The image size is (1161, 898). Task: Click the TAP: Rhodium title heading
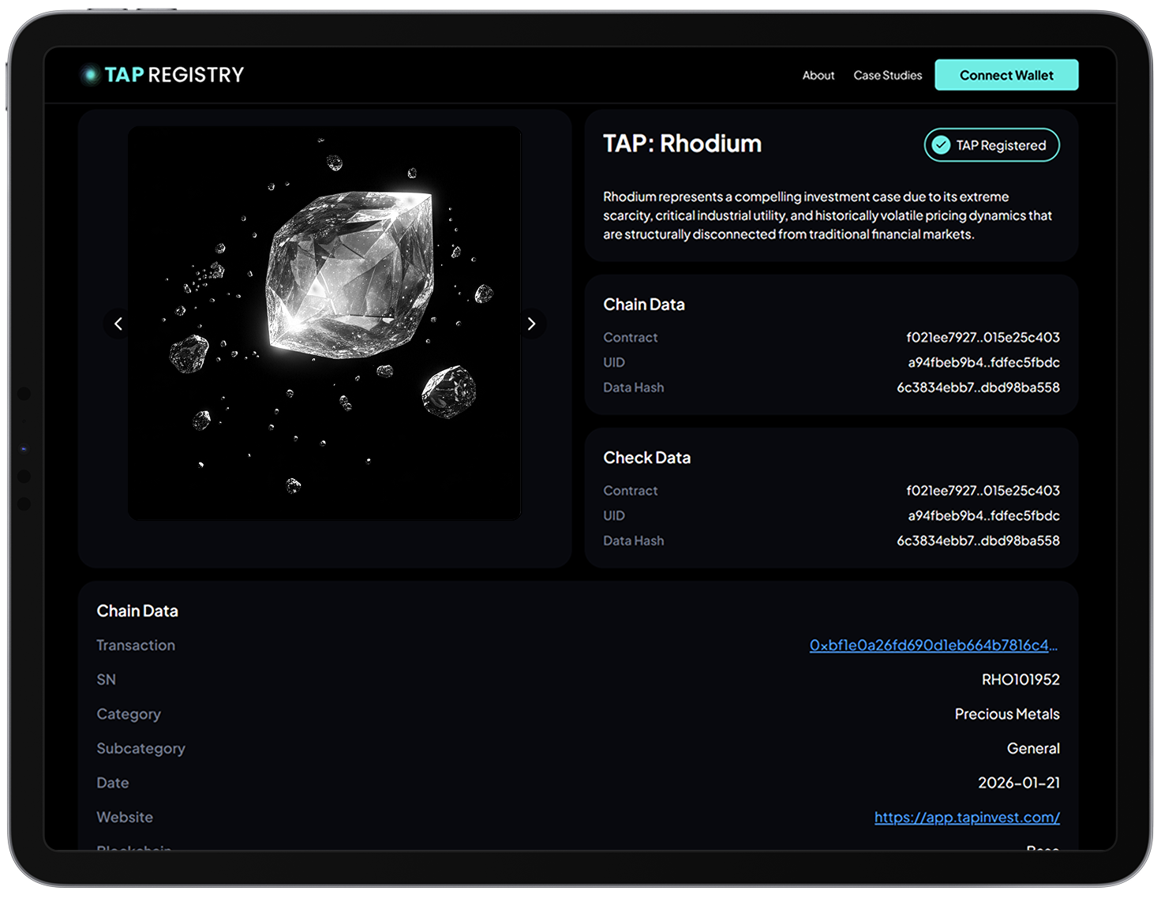tap(682, 144)
